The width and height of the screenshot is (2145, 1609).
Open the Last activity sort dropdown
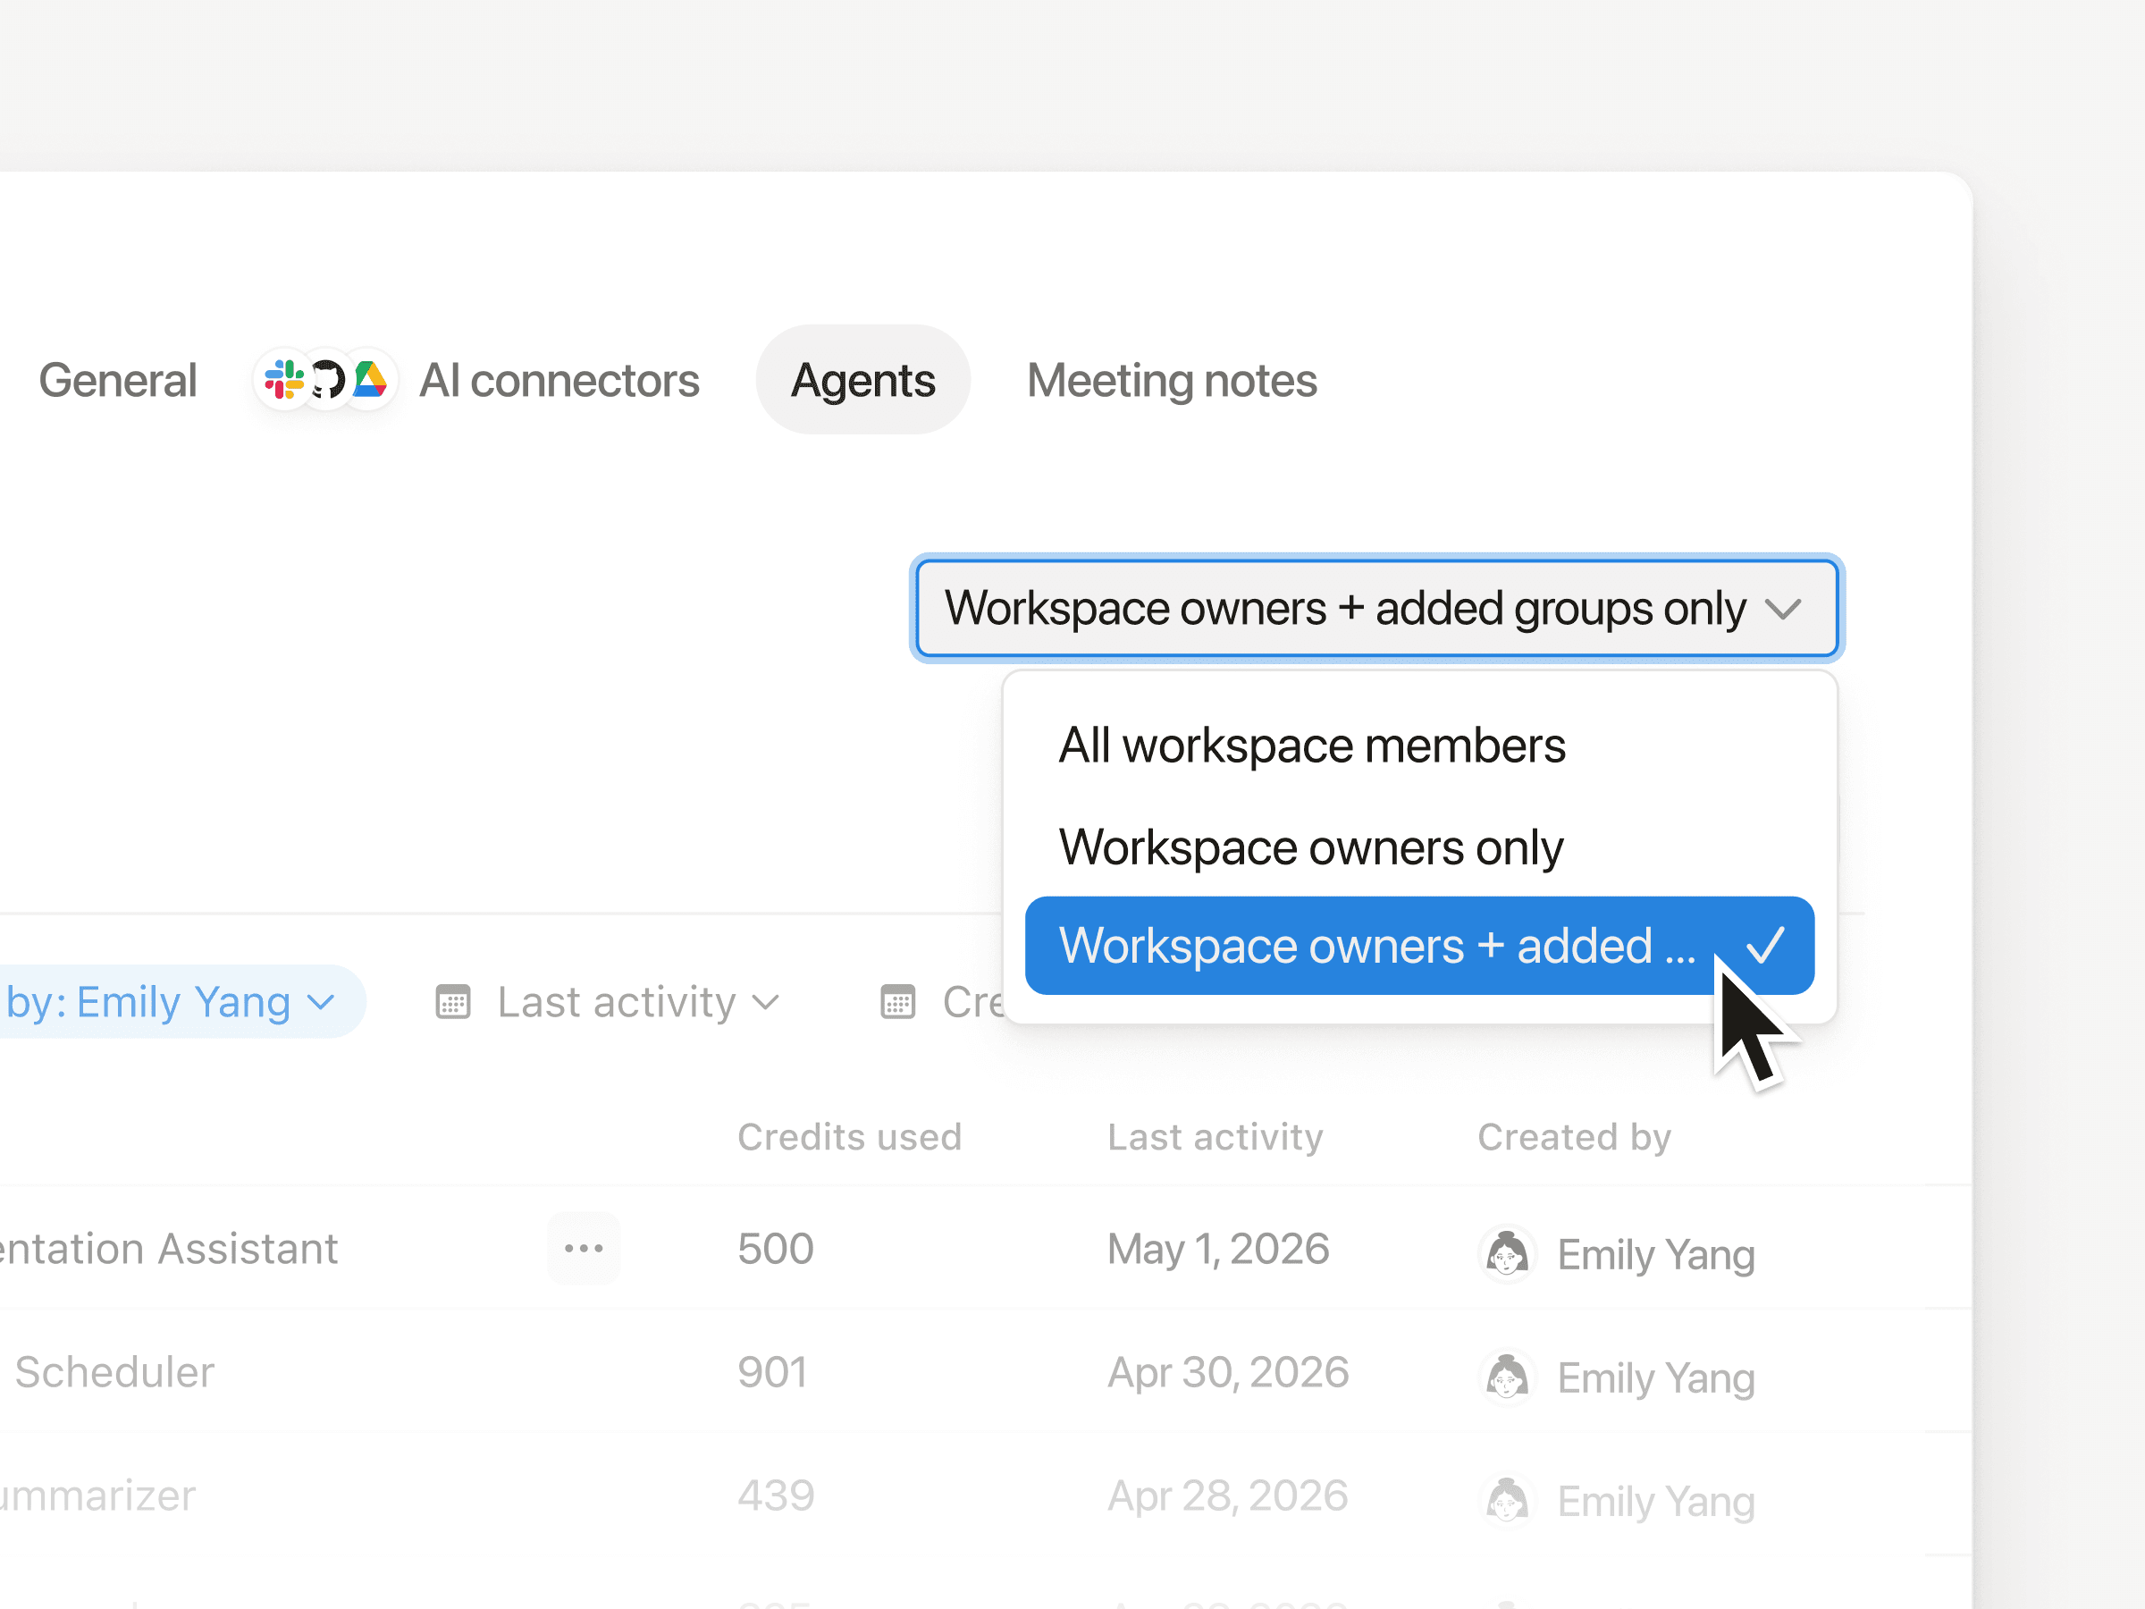coord(615,1002)
